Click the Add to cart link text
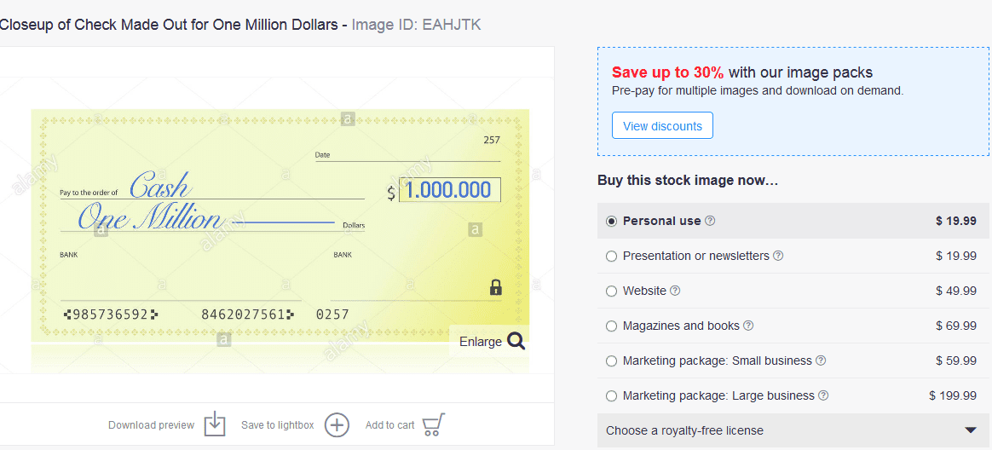992x450 pixels. [x=389, y=425]
